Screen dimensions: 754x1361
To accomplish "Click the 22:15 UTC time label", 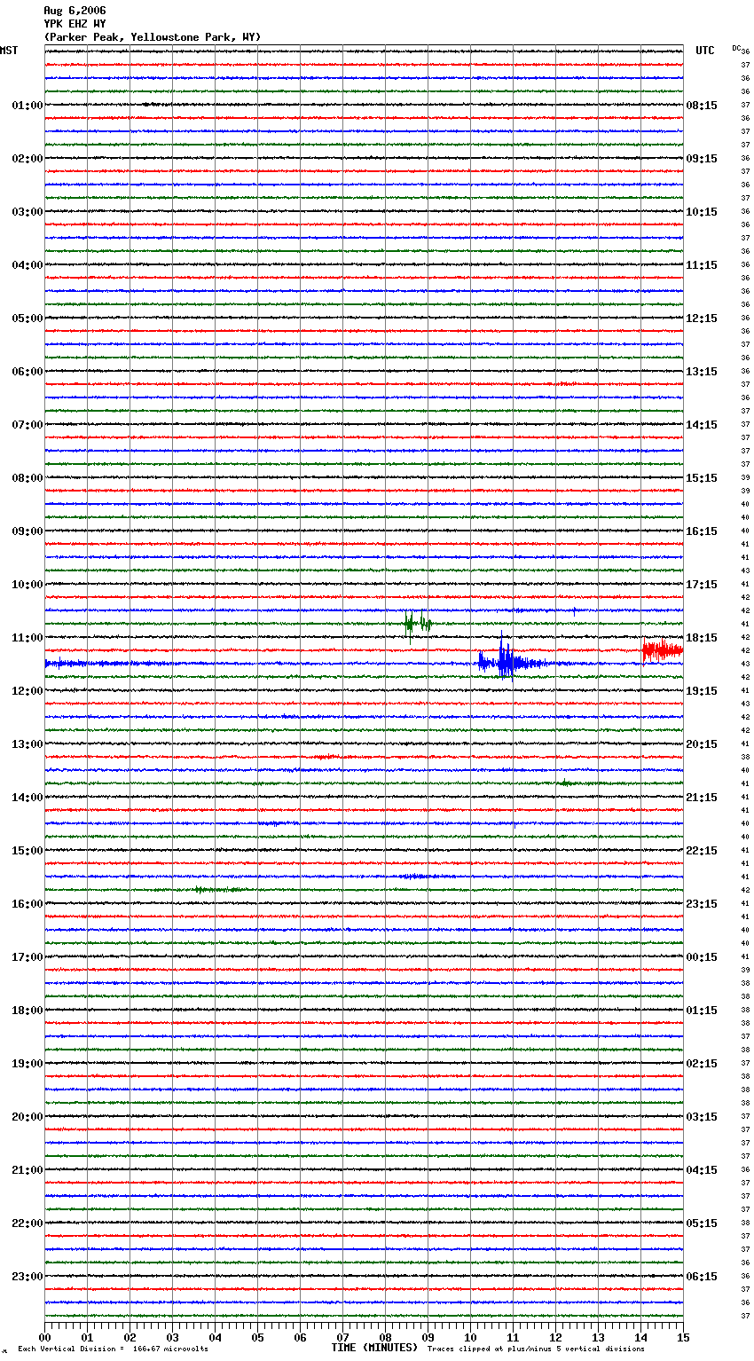I will (x=702, y=851).
